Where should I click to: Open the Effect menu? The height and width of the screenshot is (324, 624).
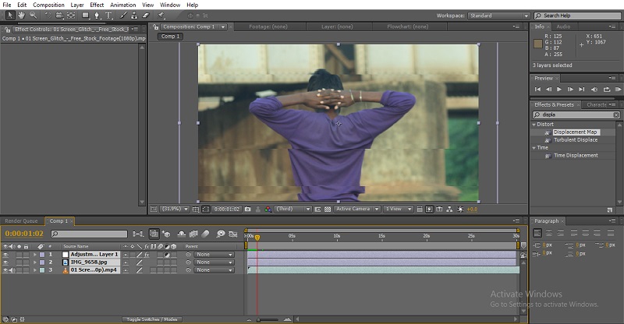[97, 5]
